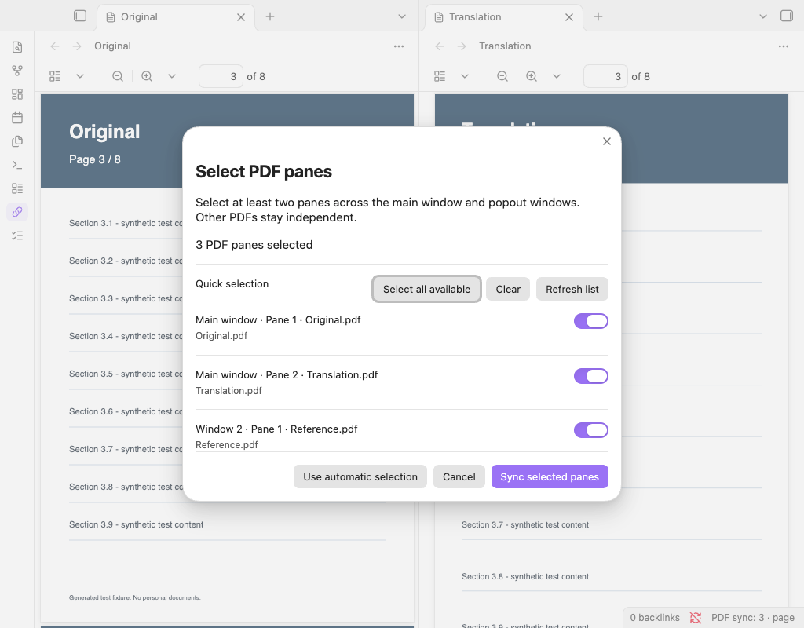Open the canvas grid icon in the ribbon
Viewport: 804px width, 628px height.
click(17, 94)
